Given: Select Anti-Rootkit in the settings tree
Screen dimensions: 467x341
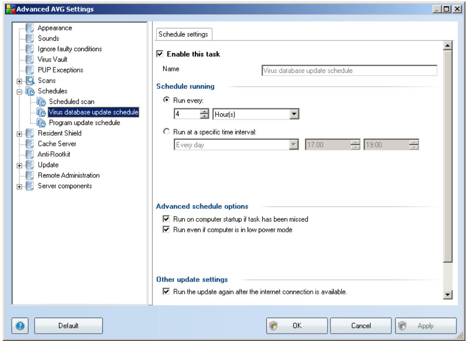Looking at the screenshot, I should tap(54, 154).
